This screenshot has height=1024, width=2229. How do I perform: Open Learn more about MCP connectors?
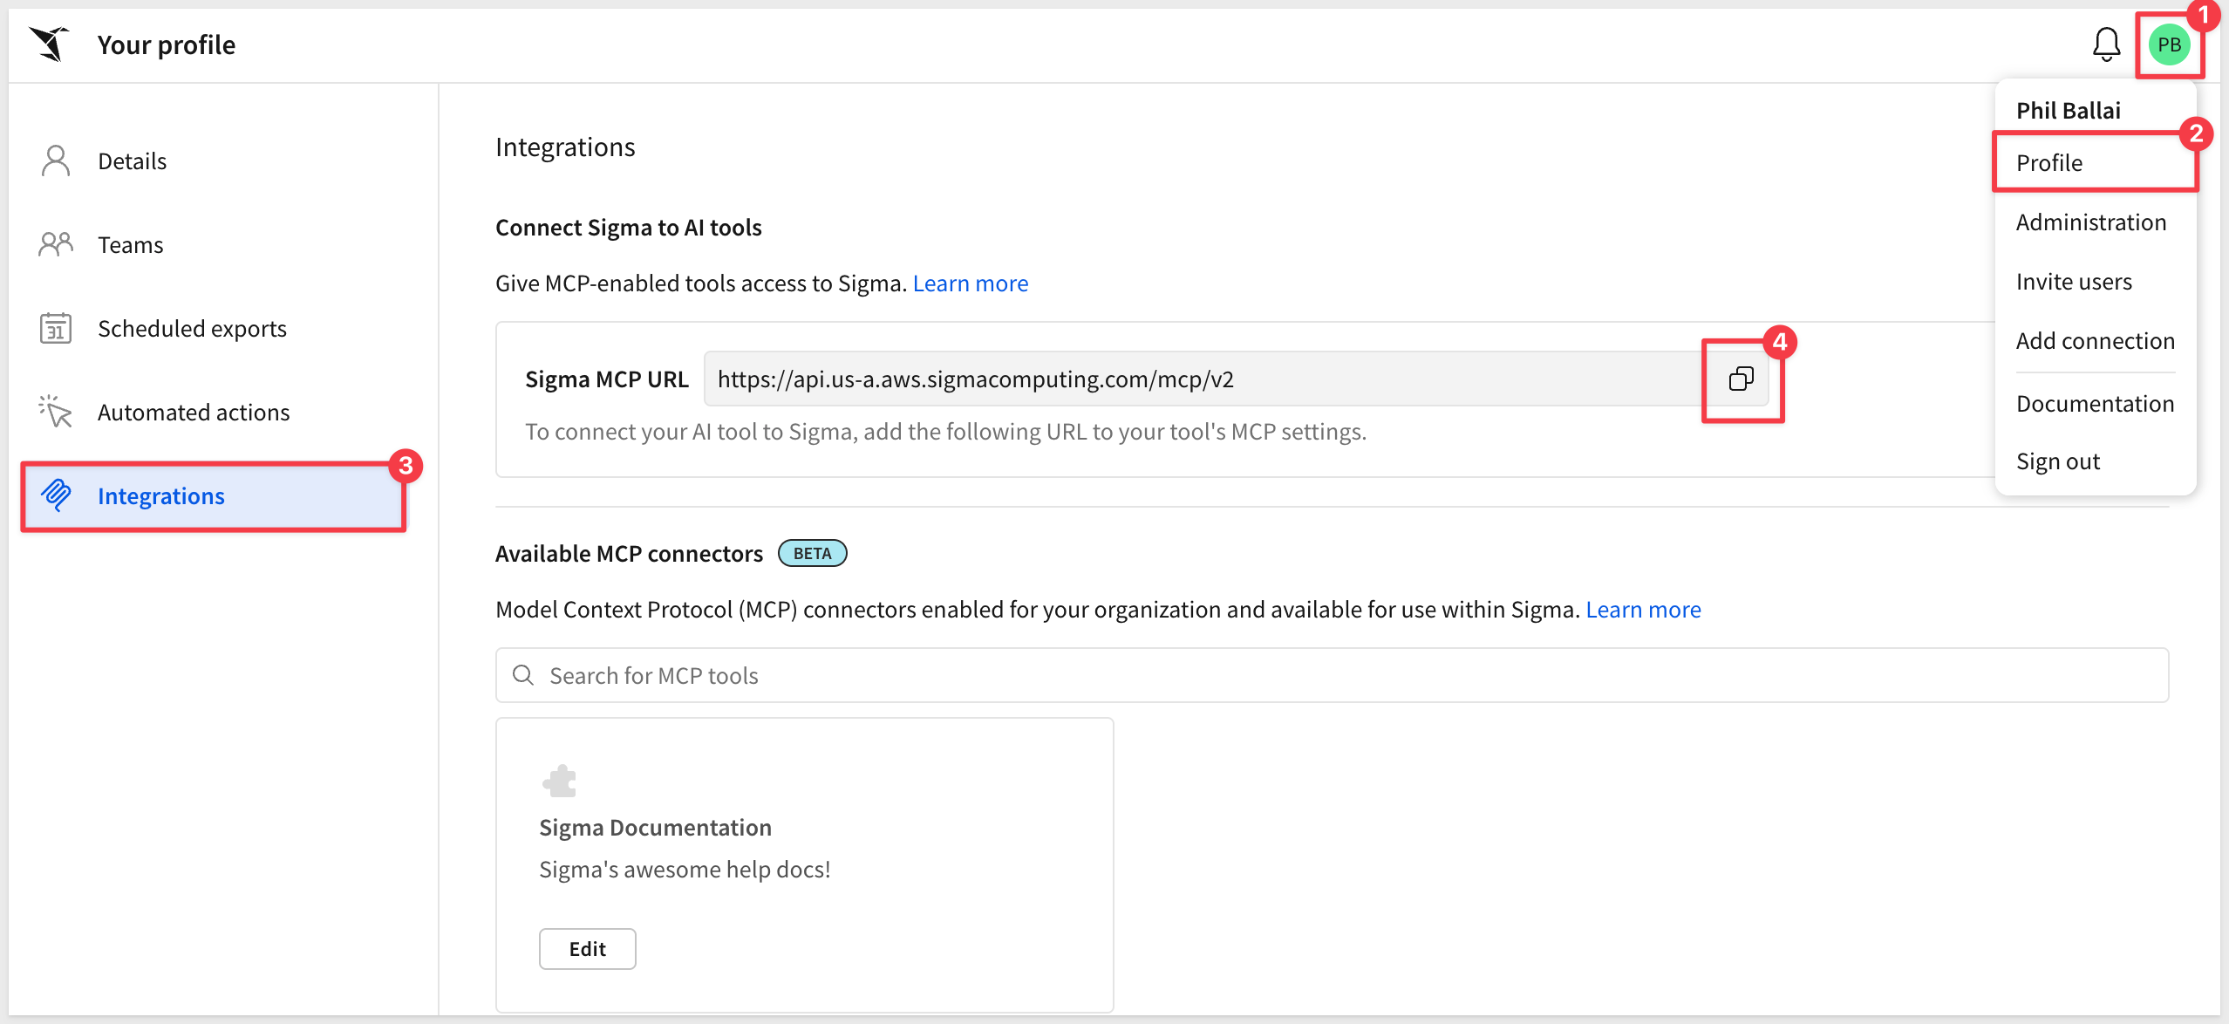tap(1644, 610)
